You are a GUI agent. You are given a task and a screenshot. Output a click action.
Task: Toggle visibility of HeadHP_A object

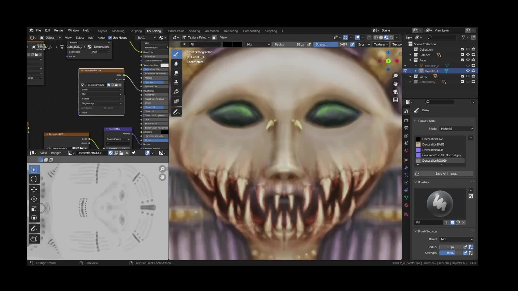tap(468, 65)
